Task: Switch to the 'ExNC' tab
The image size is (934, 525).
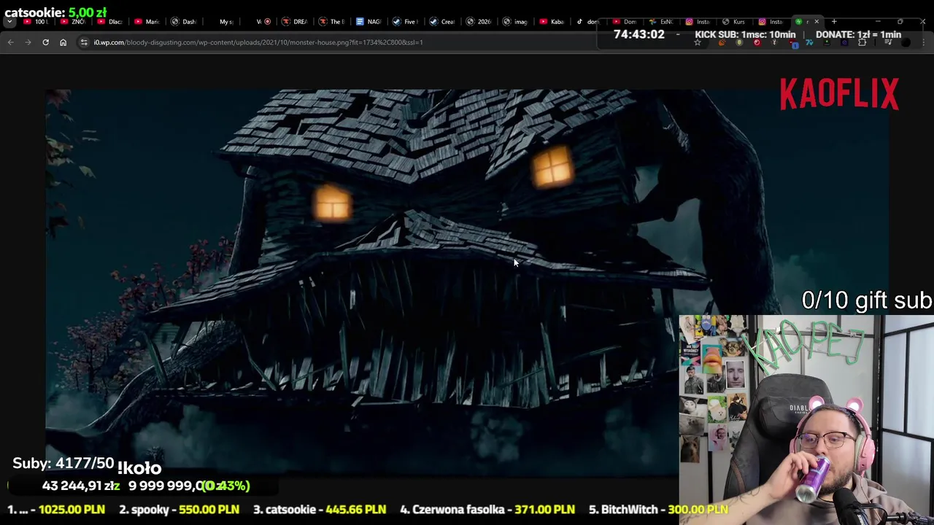Action: pos(661,22)
